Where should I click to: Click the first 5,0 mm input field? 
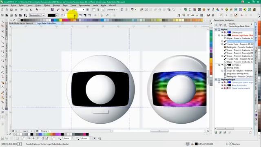coord(66,138)
